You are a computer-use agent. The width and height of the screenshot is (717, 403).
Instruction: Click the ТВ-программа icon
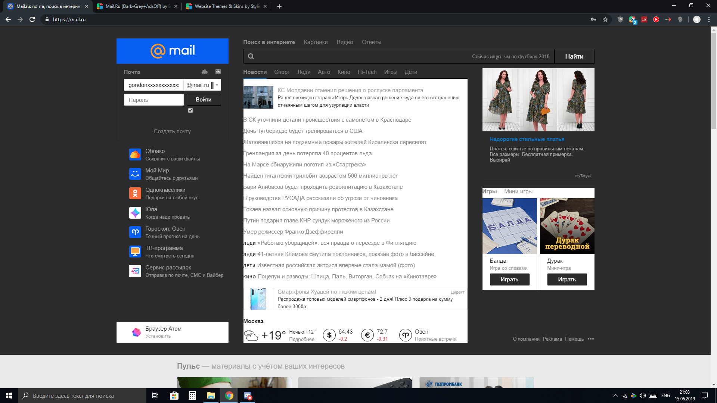pyautogui.click(x=135, y=252)
